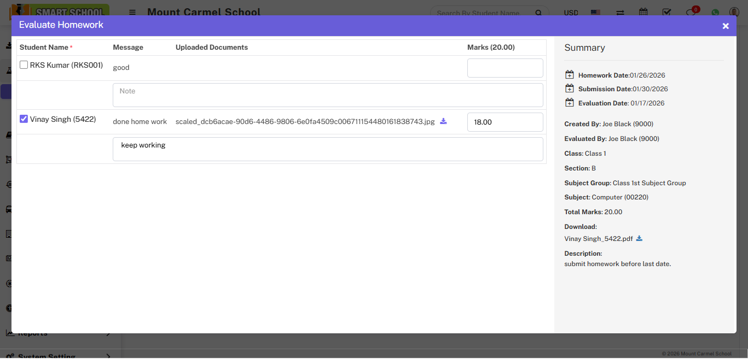The image size is (748, 359).
Task: Uncheck the Vinay Singh (5422) checkbox
Action: [24, 119]
